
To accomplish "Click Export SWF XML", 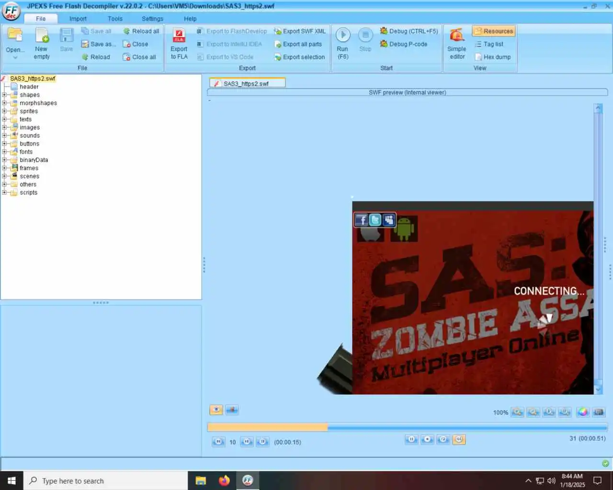I will click(300, 31).
